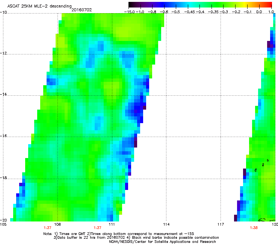Click the '-20' latitude axis label

tap(3, 220)
